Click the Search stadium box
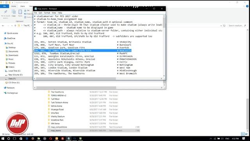 pyautogui.click(x=237, y=25)
